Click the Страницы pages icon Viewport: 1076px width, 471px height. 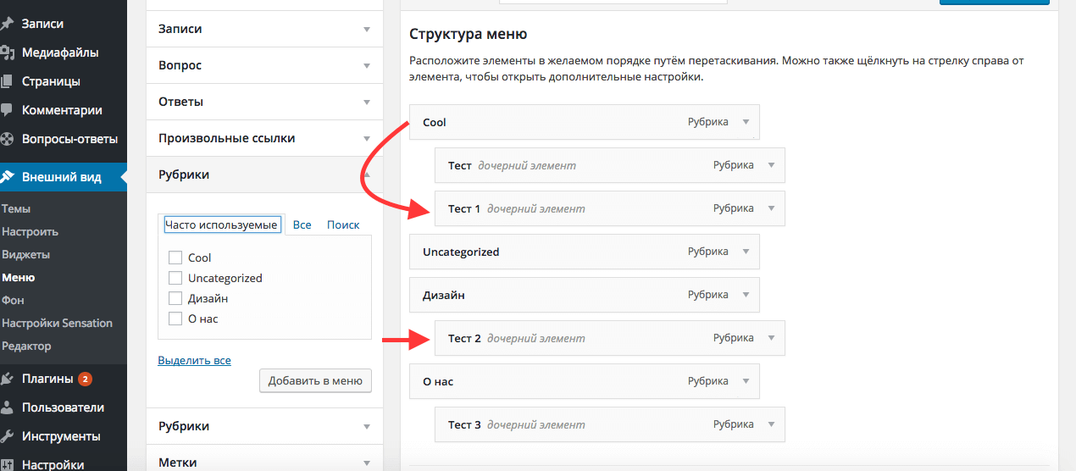[x=7, y=81]
